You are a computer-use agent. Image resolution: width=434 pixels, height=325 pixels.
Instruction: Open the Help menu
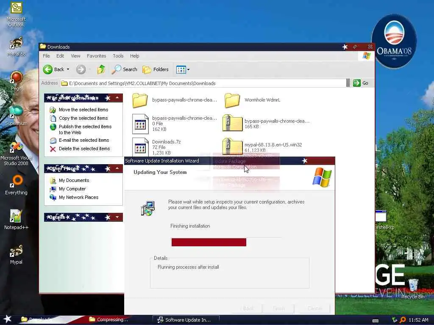(x=134, y=56)
